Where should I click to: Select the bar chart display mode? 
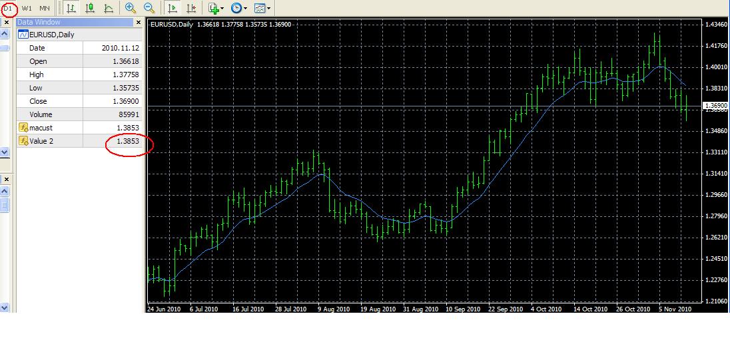coord(71,8)
